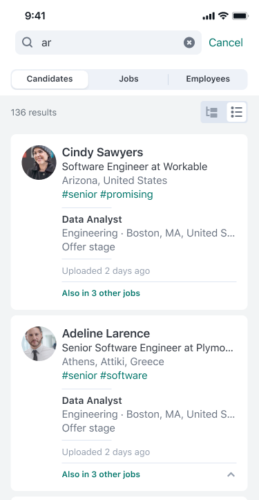Collapse other jobs chevron on Adeline's card

[231, 474]
